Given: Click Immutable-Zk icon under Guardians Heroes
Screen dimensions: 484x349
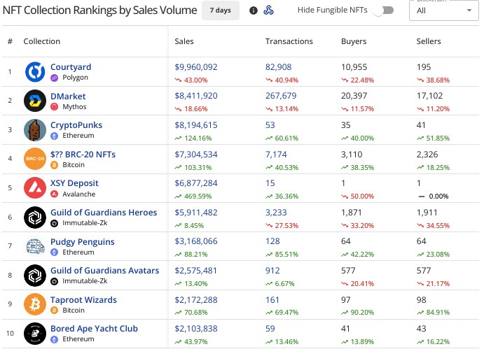Looking at the screenshot, I should pos(55,223).
